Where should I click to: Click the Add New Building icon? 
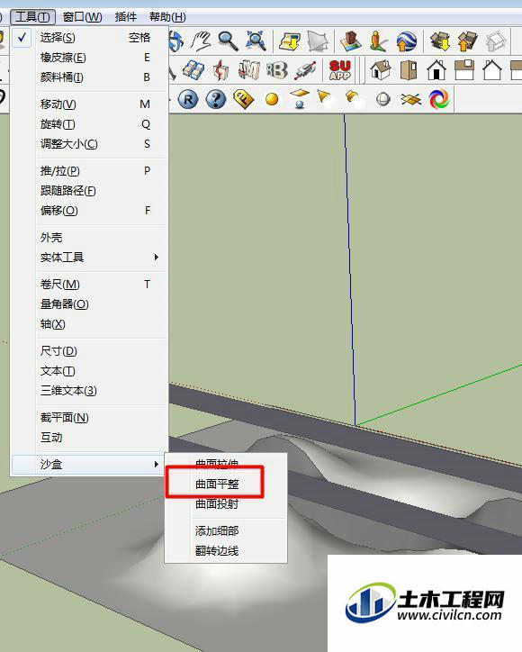coord(351,41)
